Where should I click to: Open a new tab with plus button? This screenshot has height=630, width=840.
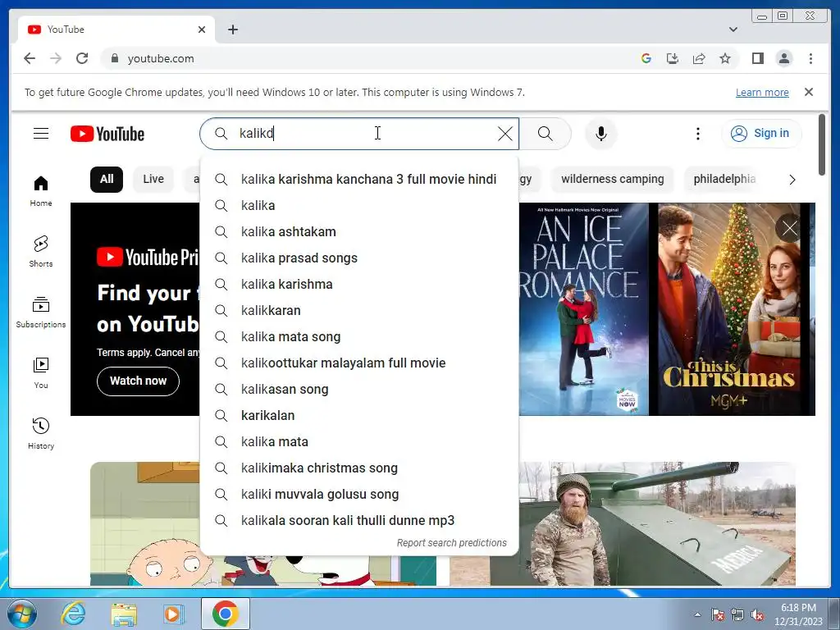click(x=232, y=30)
